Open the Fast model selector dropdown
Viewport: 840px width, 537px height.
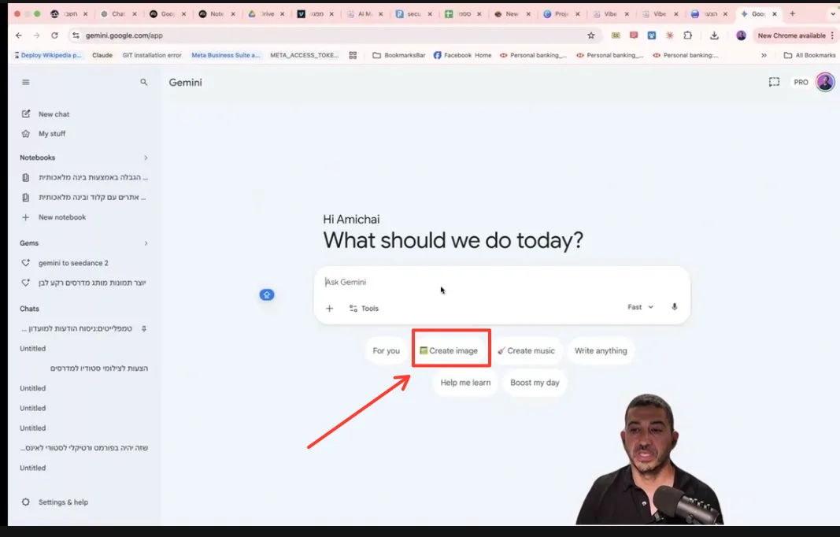[x=641, y=307]
